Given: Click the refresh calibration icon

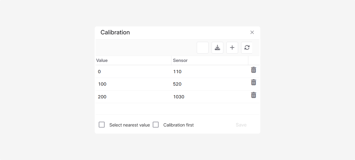Looking at the screenshot, I should (x=247, y=48).
